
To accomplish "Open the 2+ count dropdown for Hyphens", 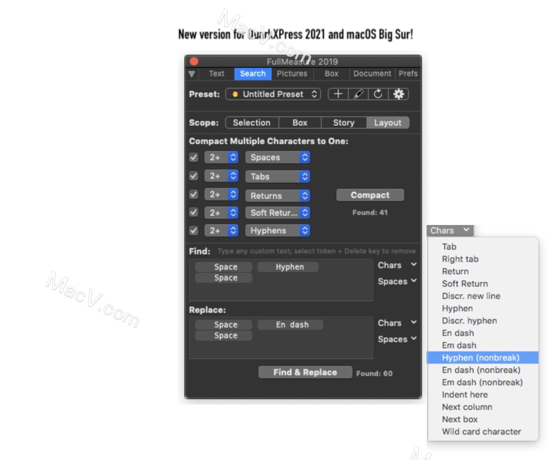I will point(221,230).
